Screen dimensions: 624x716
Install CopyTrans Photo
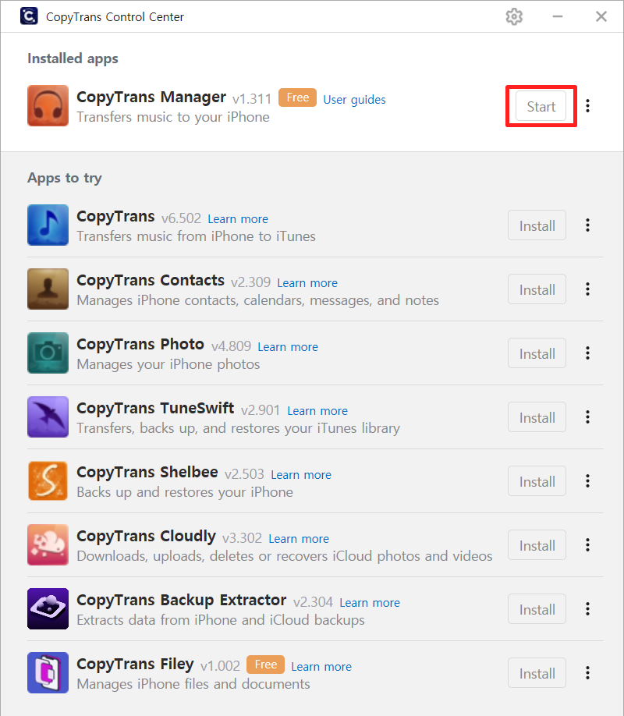(537, 353)
